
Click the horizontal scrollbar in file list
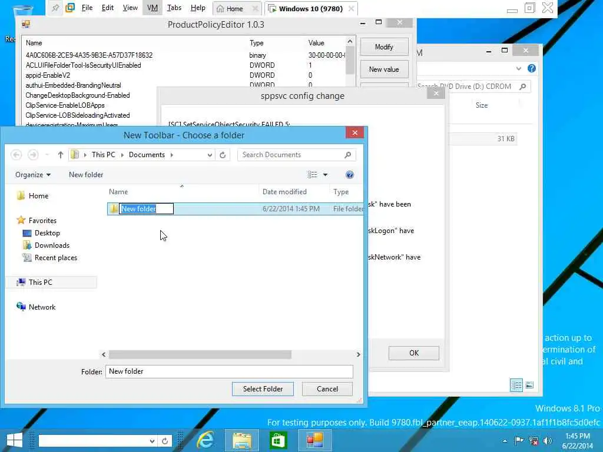click(x=200, y=354)
